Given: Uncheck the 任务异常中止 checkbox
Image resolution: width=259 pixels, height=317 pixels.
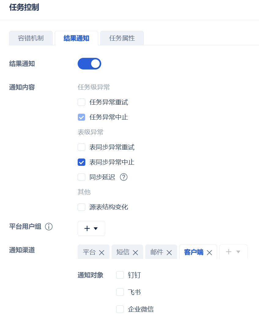Looking at the screenshot, I should coord(81,117).
